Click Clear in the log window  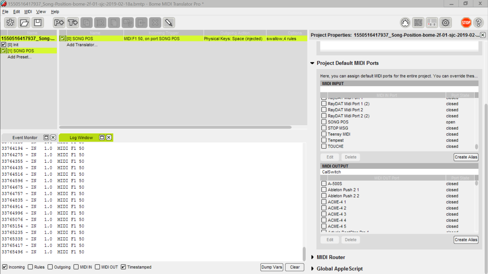click(295, 267)
